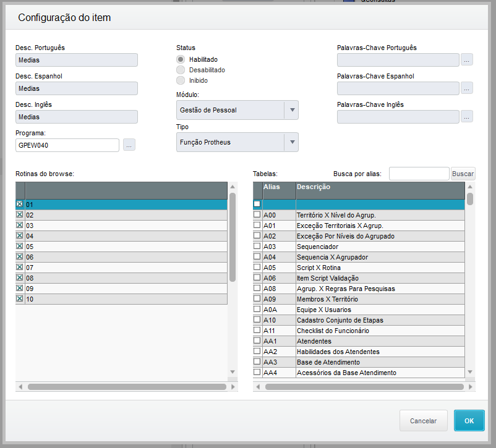Click tables list scroll down arrow
Viewport: 496px width, 448px height.
(470, 372)
